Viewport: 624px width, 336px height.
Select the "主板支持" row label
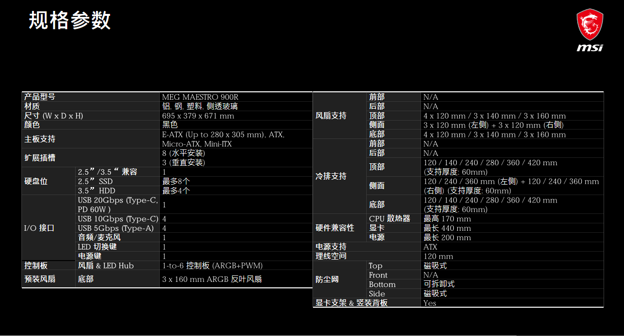coord(40,139)
